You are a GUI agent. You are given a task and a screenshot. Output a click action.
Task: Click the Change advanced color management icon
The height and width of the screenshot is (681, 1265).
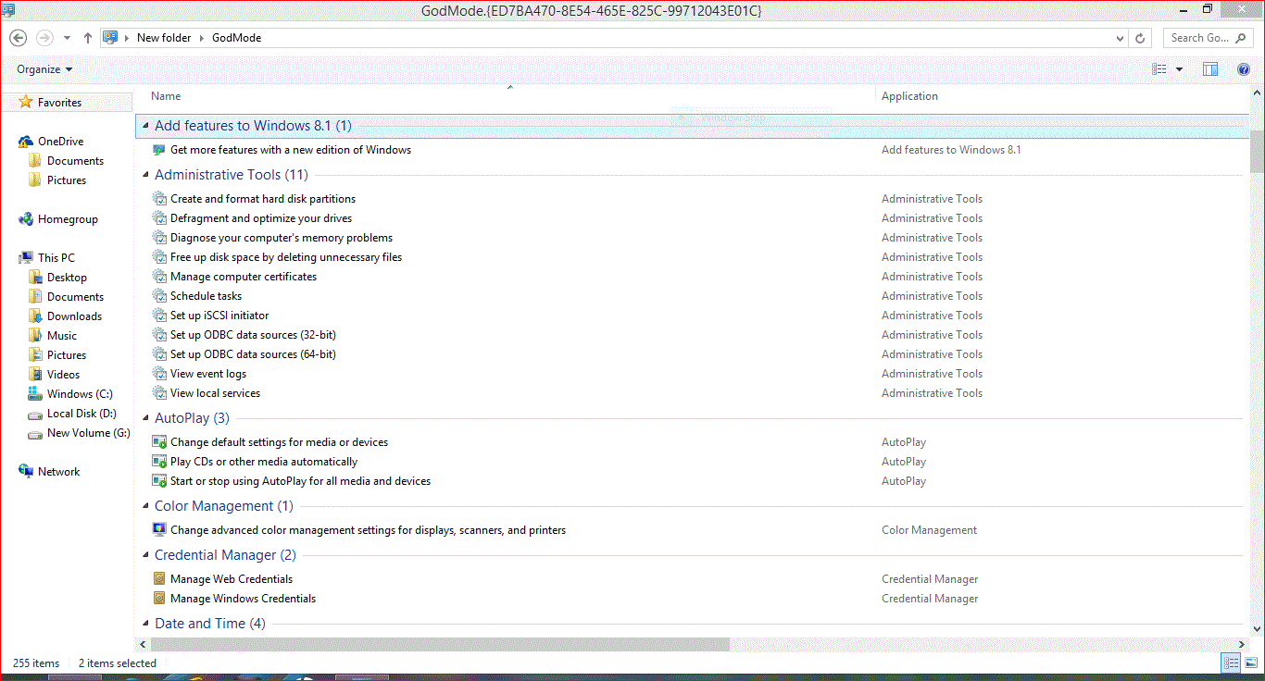pyautogui.click(x=159, y=530)
